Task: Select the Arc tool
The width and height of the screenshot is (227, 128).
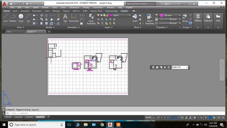Action: pos(28,18)
